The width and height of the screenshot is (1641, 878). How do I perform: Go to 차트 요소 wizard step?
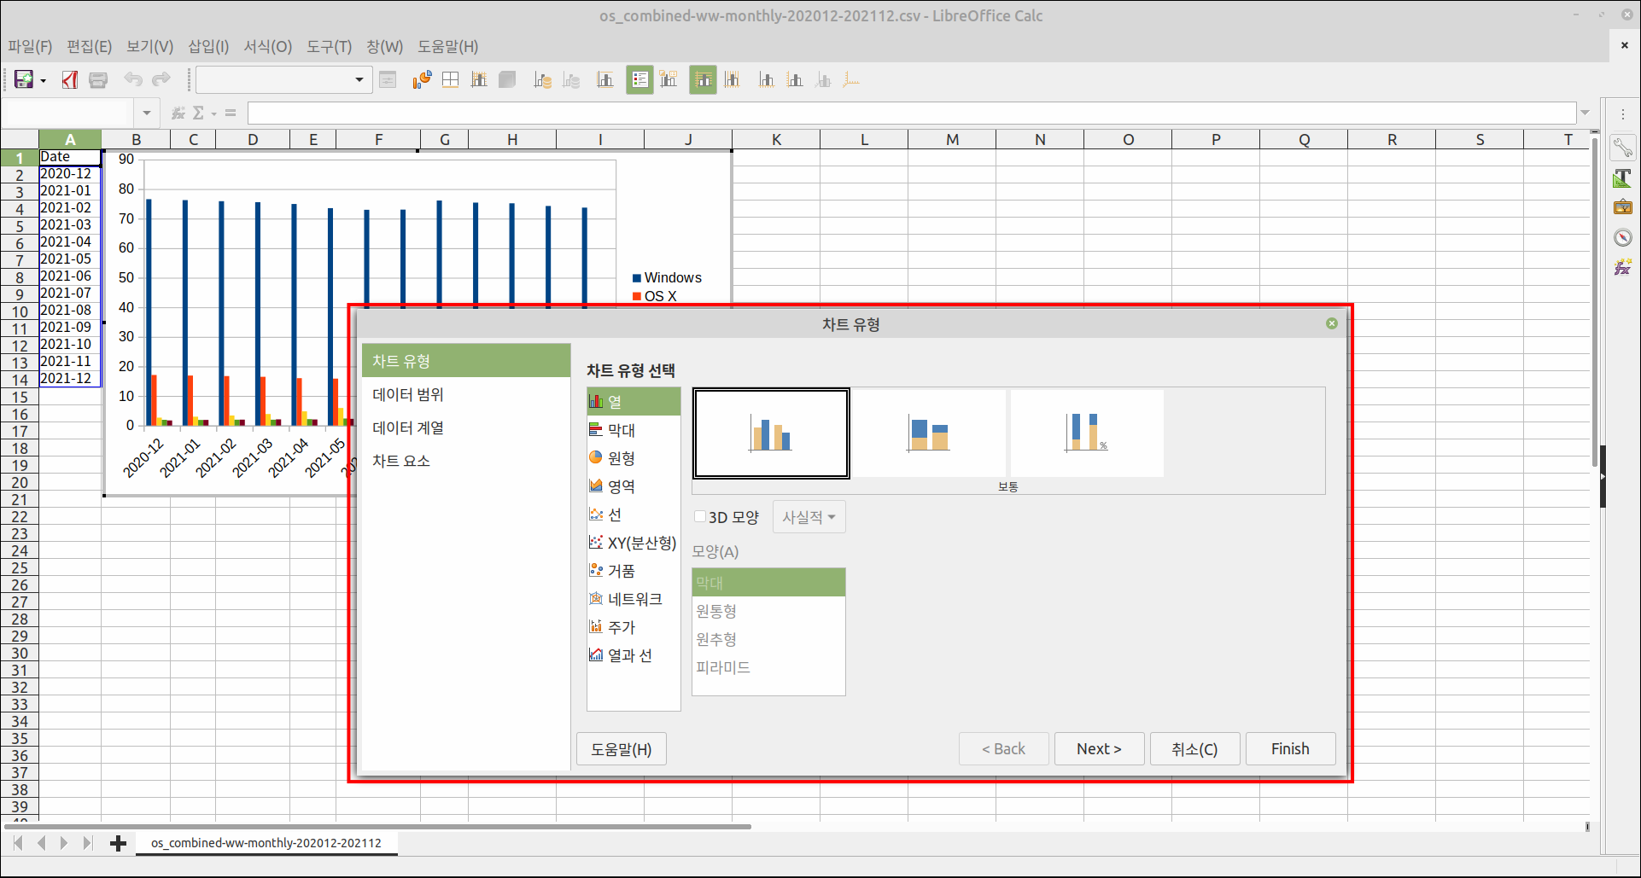466,461
